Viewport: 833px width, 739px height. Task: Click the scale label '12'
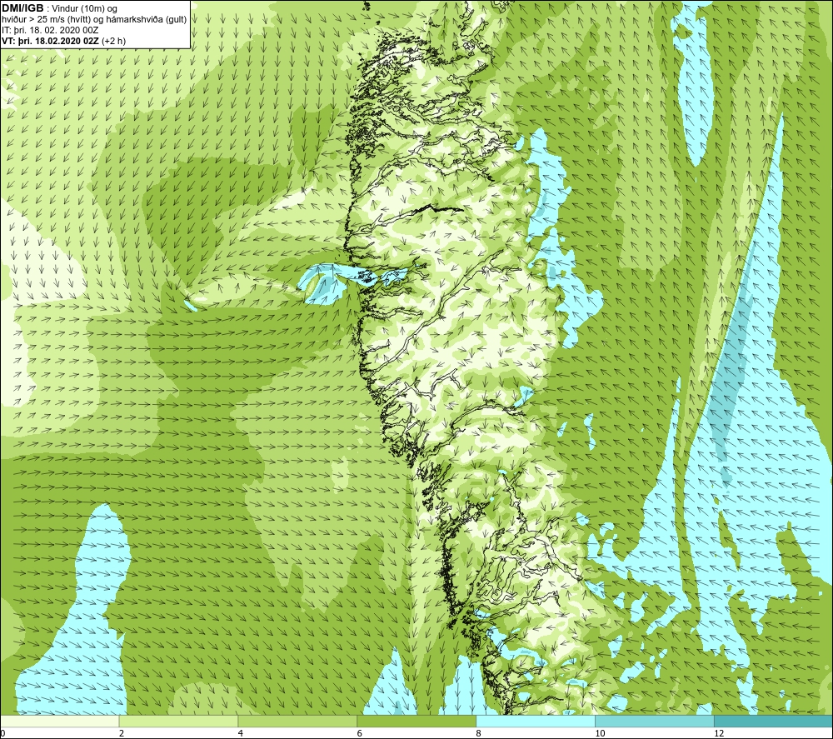coord(719,734)
